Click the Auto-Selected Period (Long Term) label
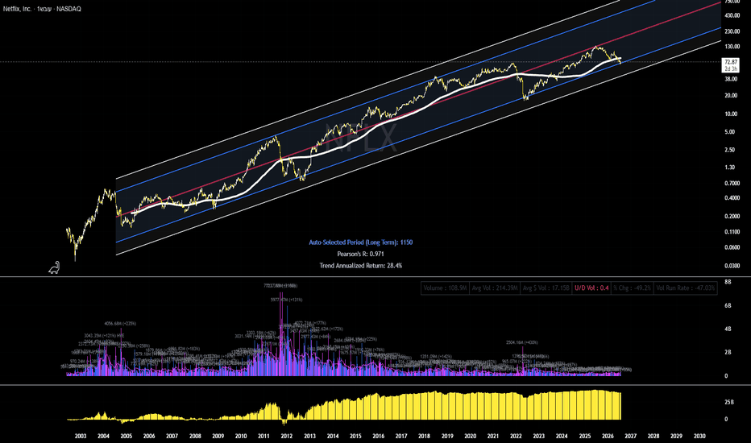 point(361,242)
